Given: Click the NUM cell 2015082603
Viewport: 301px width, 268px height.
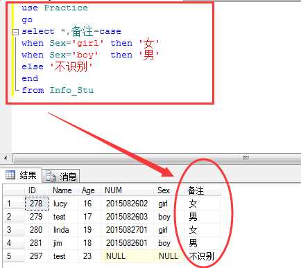Looking at the screenshot, I should pyautogui.click(x=128, y=217).
